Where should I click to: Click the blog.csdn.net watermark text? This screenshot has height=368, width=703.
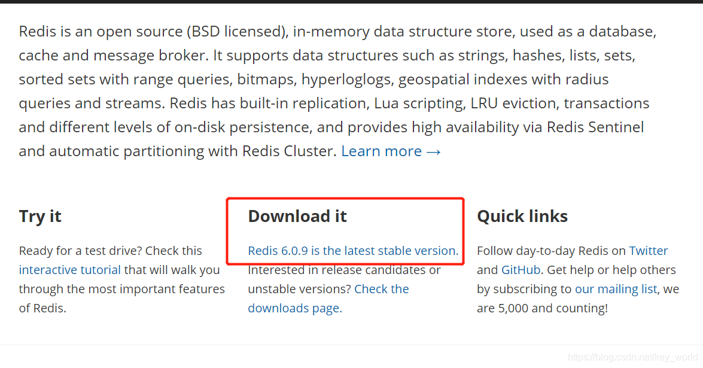click(x=632, y=357)
